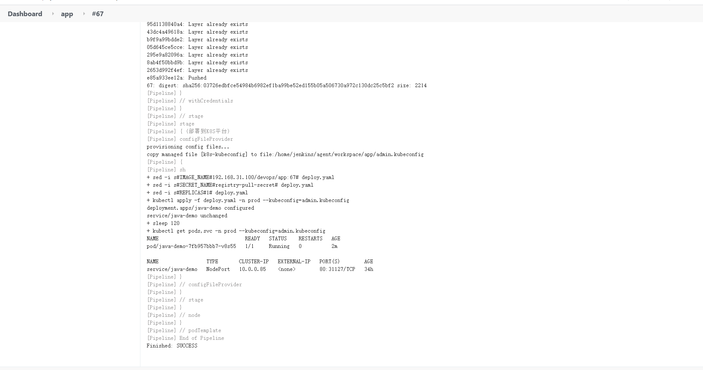Select the pod READY '1/1' value
Image resolution: width=703 pixels, height=370 pixels.
pos(249,246)
